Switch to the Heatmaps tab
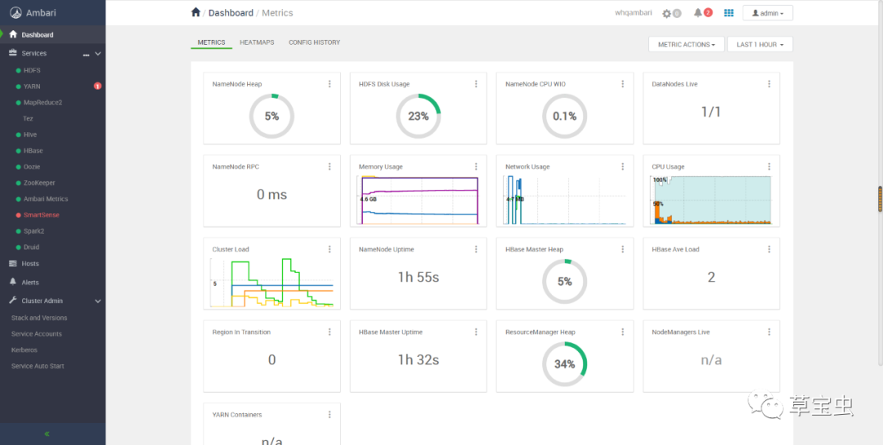This screenshot has width=883, height=445. 257,42
